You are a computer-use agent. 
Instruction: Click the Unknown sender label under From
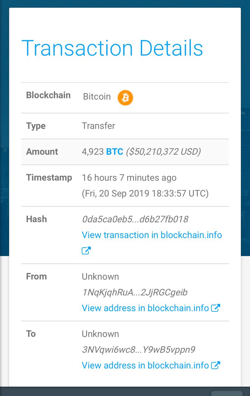click(100, 277)
